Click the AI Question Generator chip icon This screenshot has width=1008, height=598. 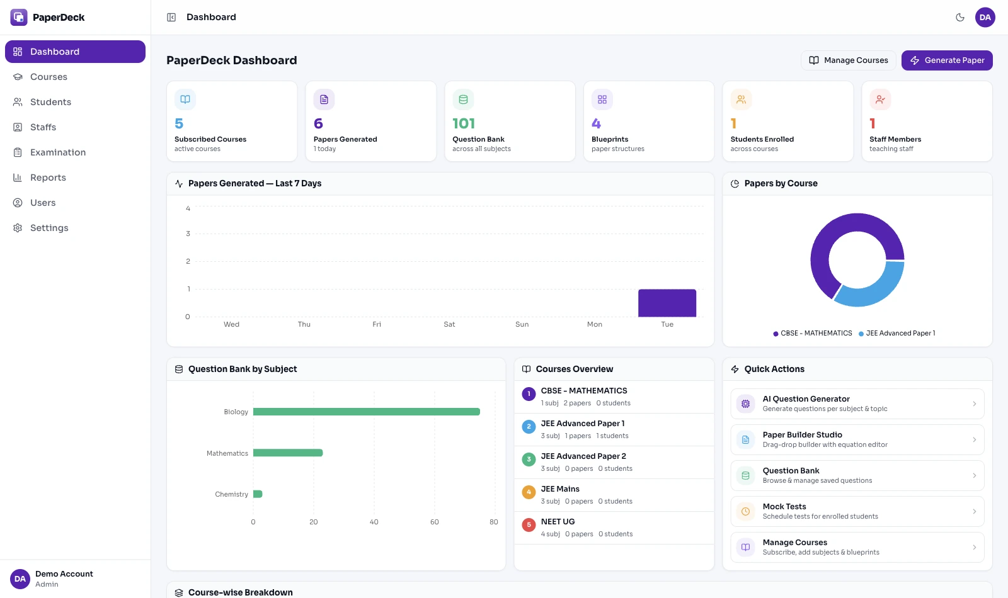pyautogui.click(x=746, y=404)
